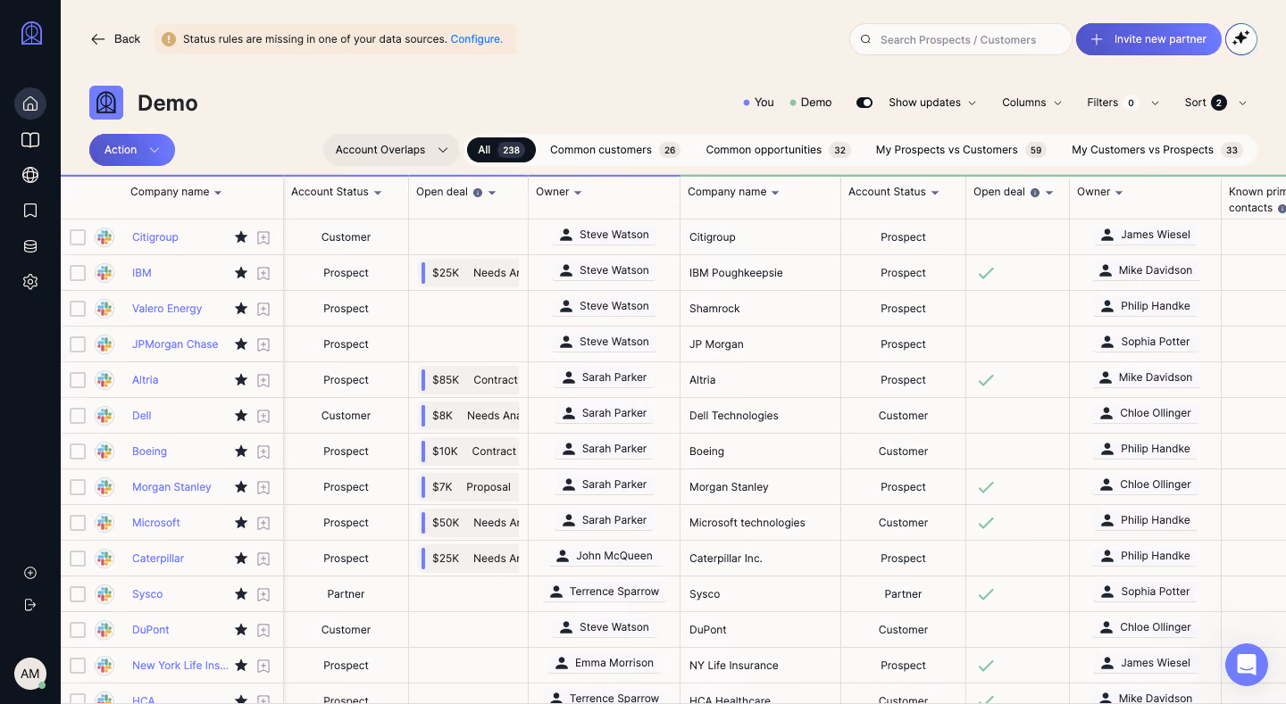Switch to the Common customers tab
Screen dimensions: 1286x704
point(614,150)
